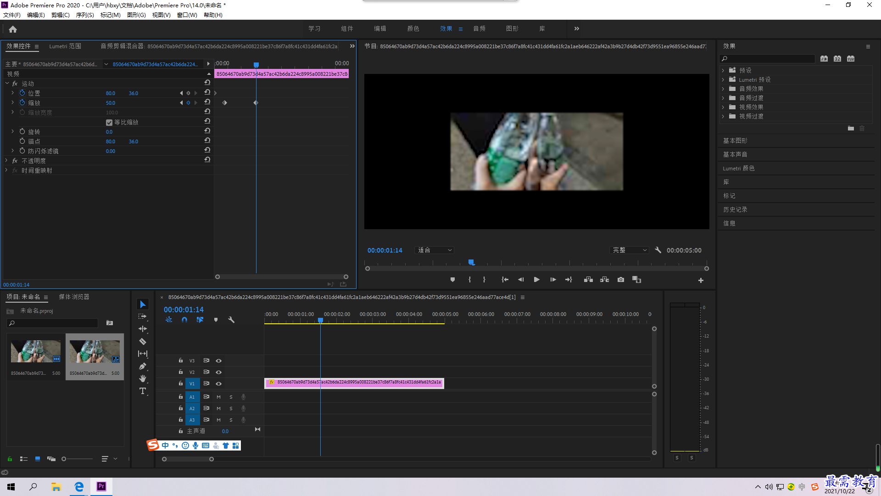Toggle scale animation stopwatch 缩放
881x496 pixels.
[x=22, y=102]
